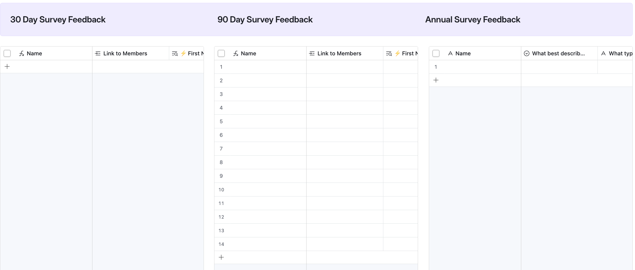
Task: Open the What best describ... column header
Action: [559, 53]
